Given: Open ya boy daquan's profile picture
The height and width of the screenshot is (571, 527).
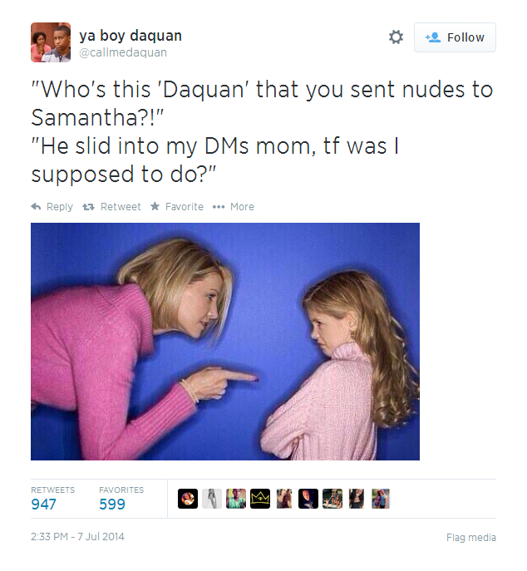Looking at the screenshot, I should 51,42.
